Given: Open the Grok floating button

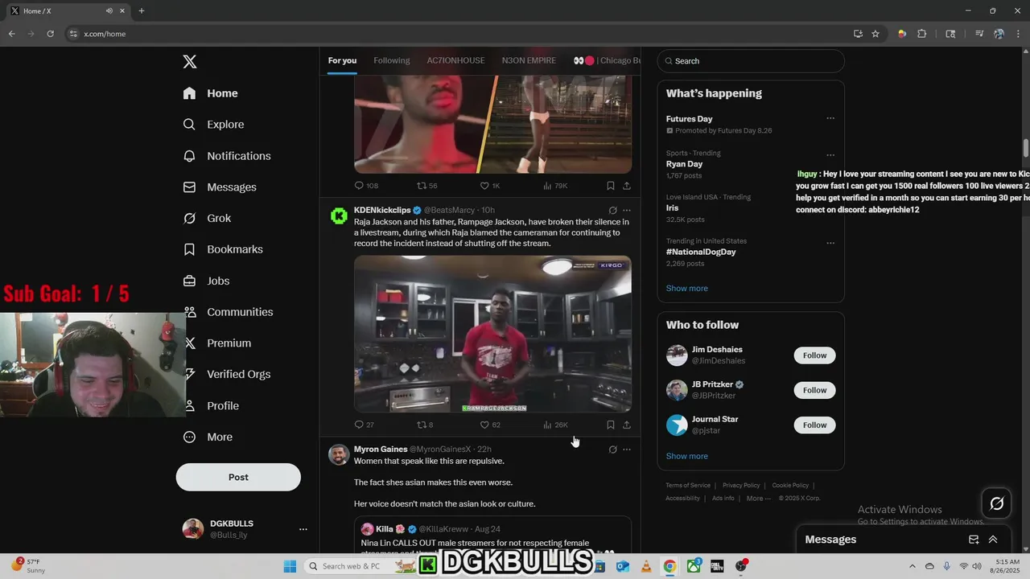Looking at the screenshot, I should click(x=996, y=503).
